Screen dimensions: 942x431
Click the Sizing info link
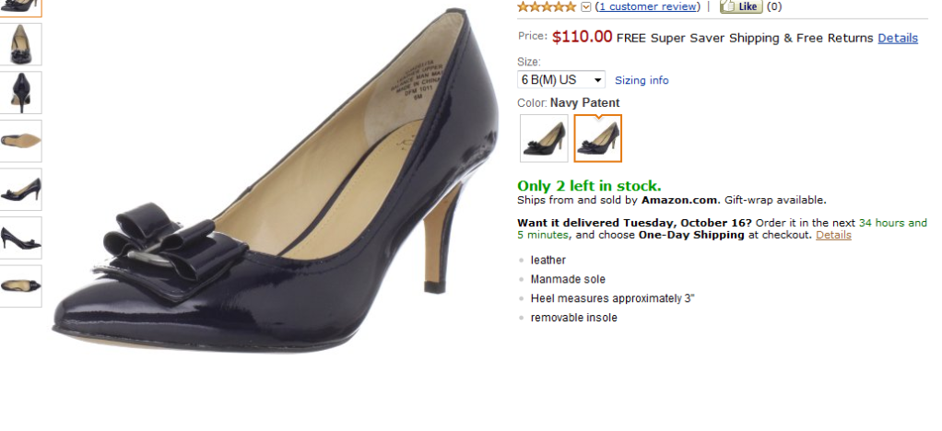(642, 80)
